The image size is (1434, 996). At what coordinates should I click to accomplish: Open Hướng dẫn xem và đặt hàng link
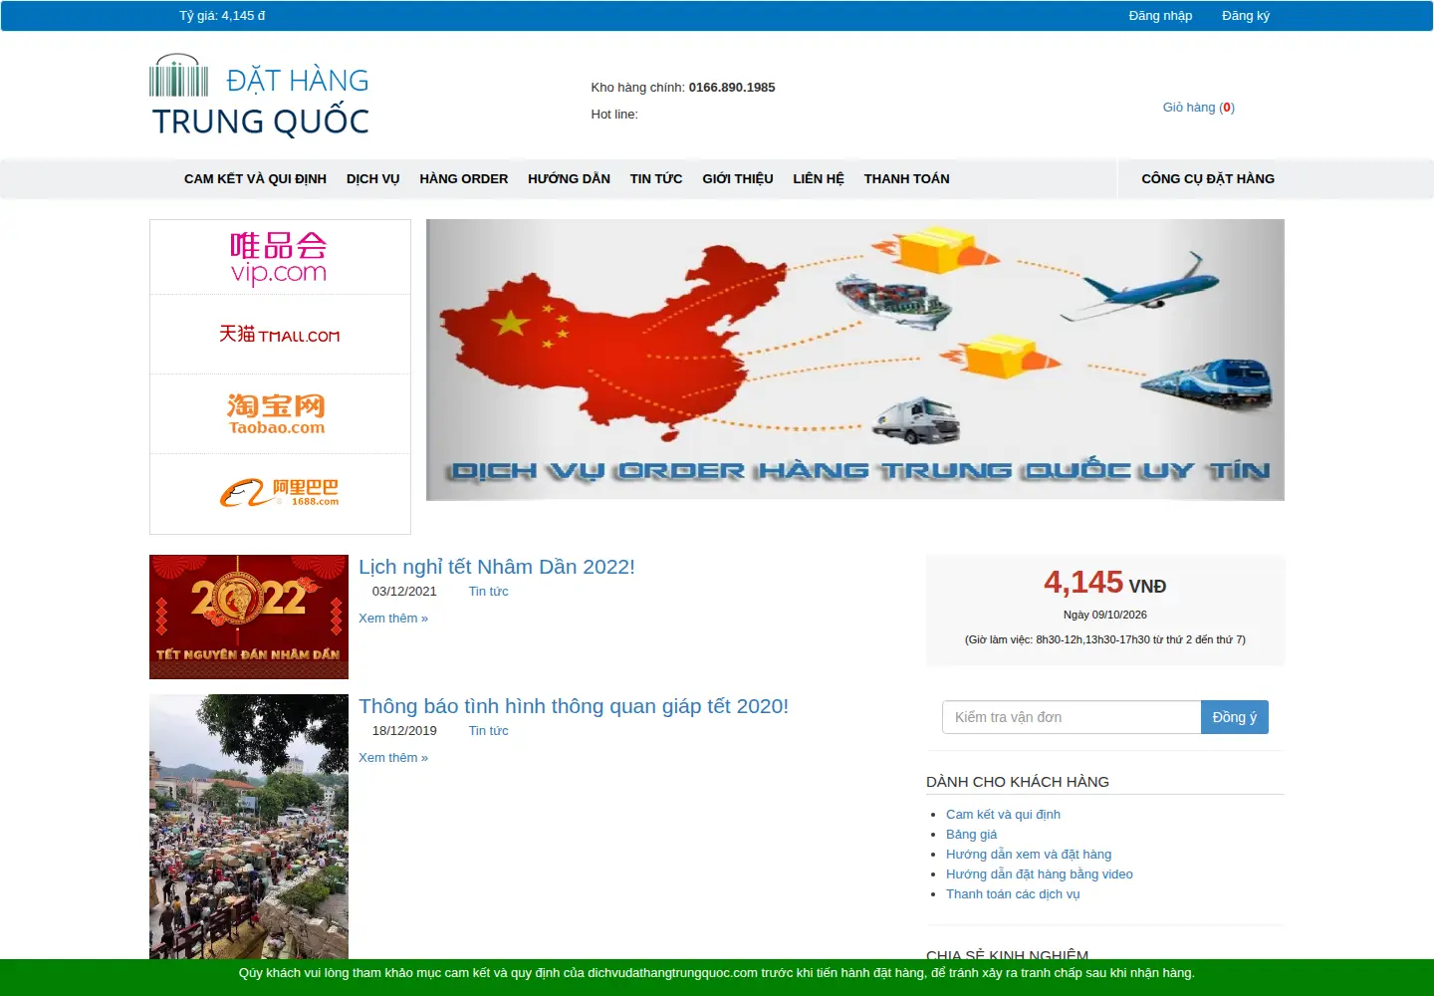click(1029, 855)
